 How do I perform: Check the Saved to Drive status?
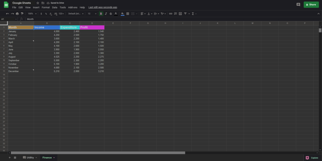click(x=55, y=3)
